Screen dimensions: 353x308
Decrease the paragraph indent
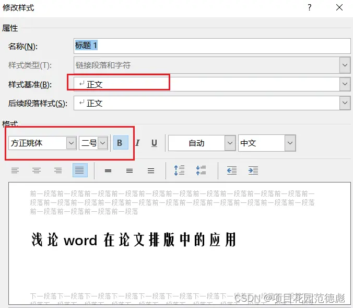[x=232, y=170]
